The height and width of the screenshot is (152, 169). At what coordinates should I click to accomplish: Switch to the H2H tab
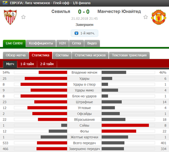click(x=63, y=43)
